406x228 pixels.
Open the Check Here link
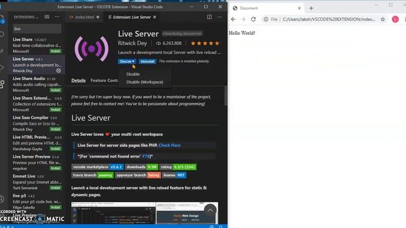(169, 145)
